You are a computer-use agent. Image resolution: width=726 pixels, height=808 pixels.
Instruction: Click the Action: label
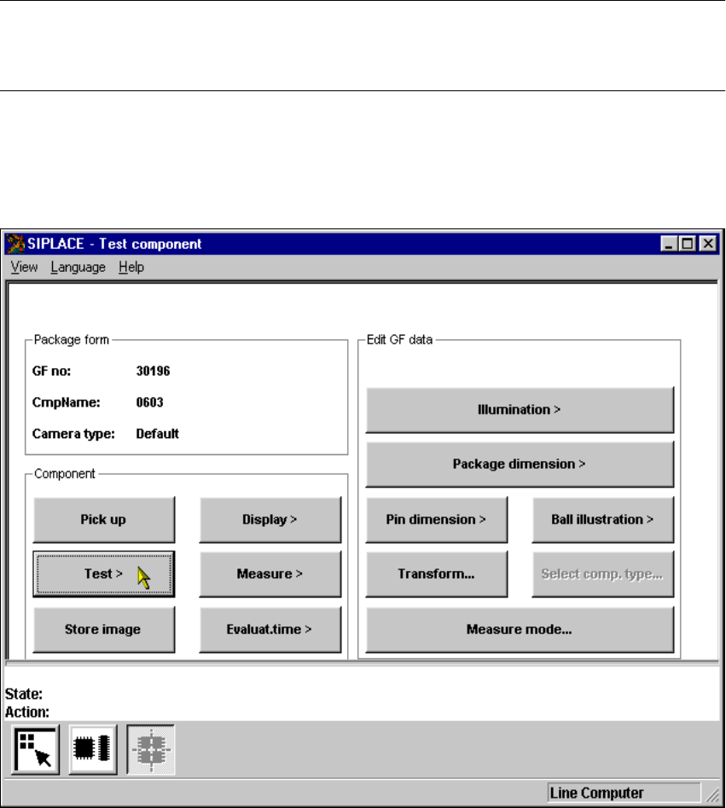(26, 713)
